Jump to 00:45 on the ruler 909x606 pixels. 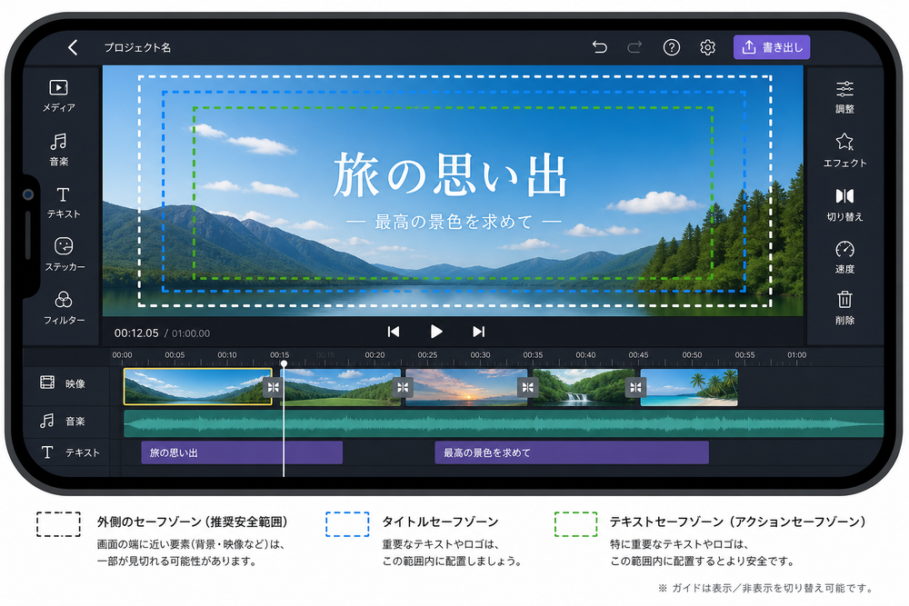[638, 354]
